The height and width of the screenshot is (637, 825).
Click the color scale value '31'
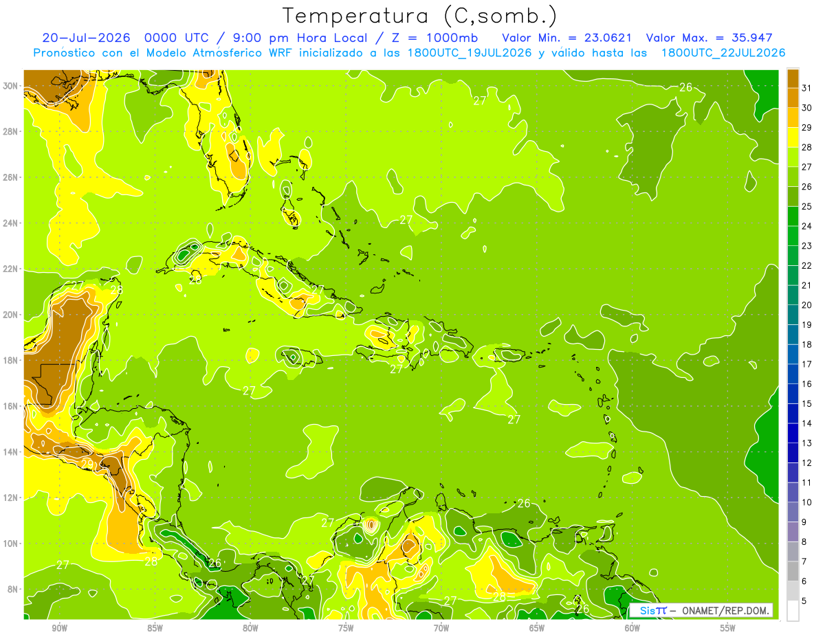click(x=807, y=87)
